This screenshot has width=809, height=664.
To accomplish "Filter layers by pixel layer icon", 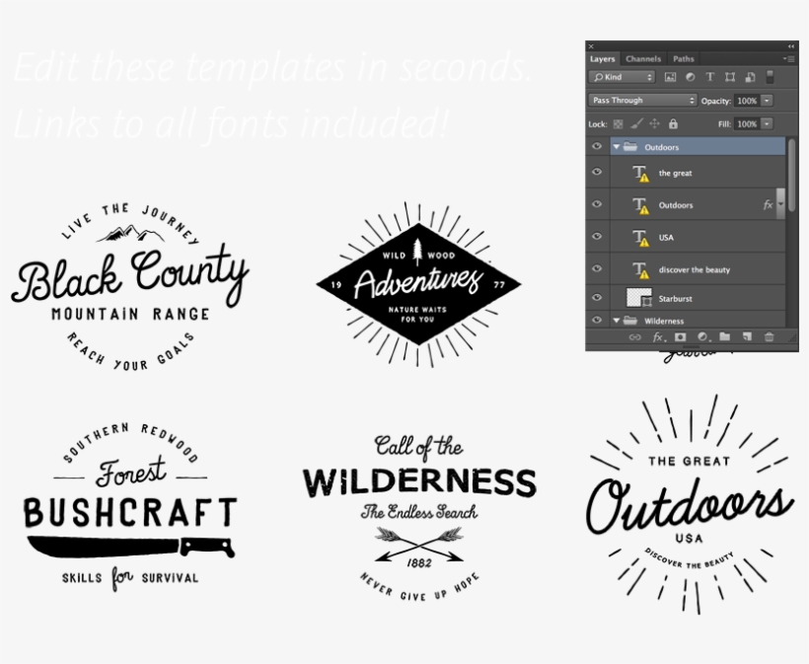I will (670, 77).
